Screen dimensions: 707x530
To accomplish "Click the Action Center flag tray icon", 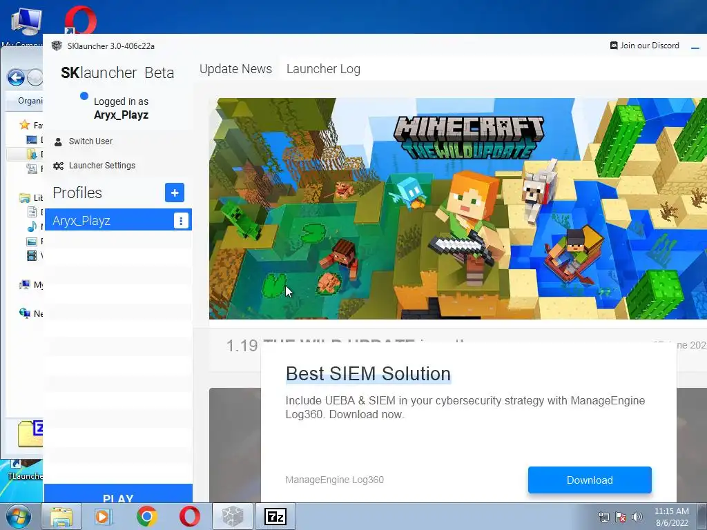I will pos(621,517).
